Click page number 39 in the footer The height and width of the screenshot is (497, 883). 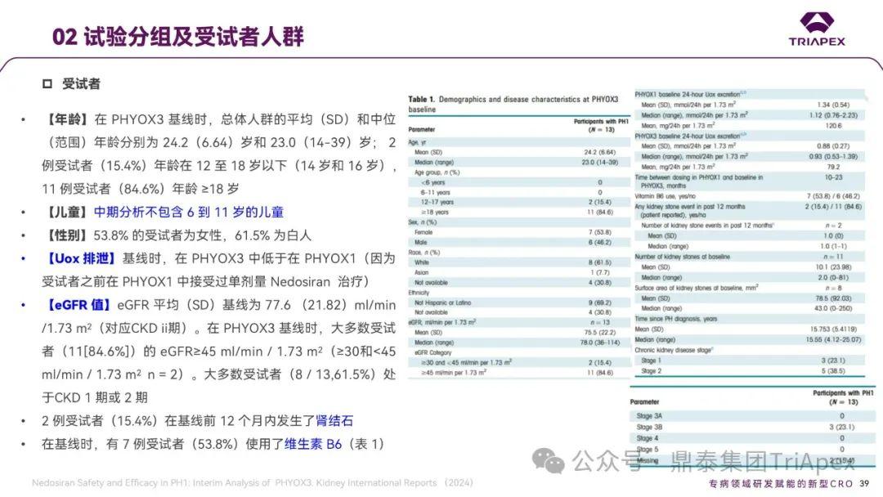pyautogui.click(x=866, y=482)
